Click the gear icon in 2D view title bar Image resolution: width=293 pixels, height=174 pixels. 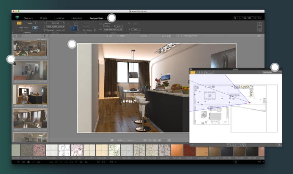tap(191, 69)
